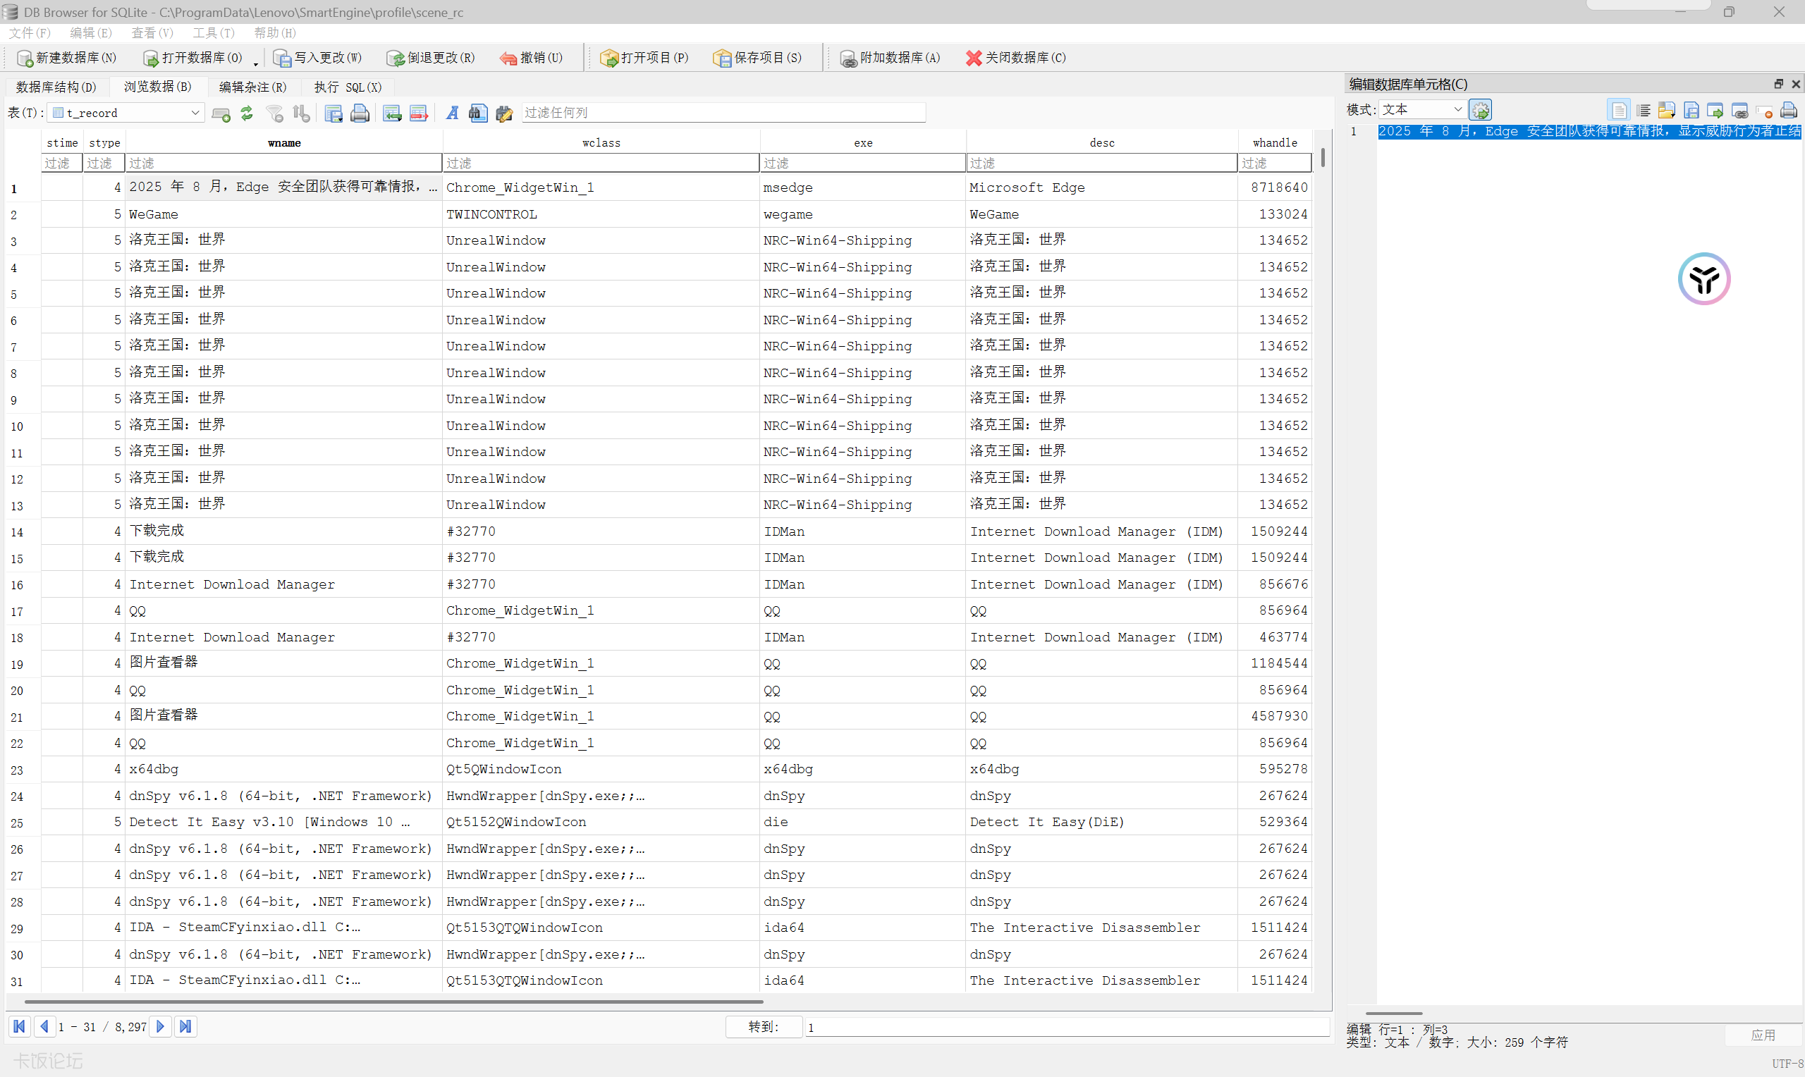Image resolution: width=1805 pixels, height=1077 pixels.
Task: Clear sorting with the sort arrows icon
Action: [x=301, y=113]
